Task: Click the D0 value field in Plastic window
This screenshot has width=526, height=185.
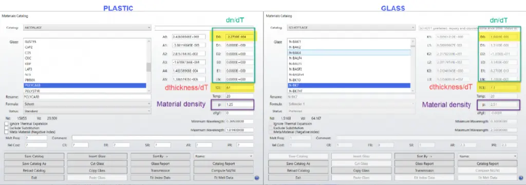Action: click(x=239, y=36)
